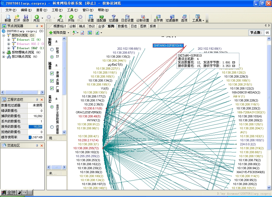
Task: Open the 过滤器 (Filter) toolbar icon
Action: (113, 18)
